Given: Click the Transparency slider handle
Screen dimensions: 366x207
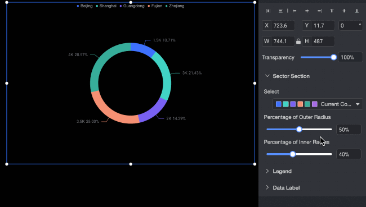Looking at the screenshot, I should [333, 57].
